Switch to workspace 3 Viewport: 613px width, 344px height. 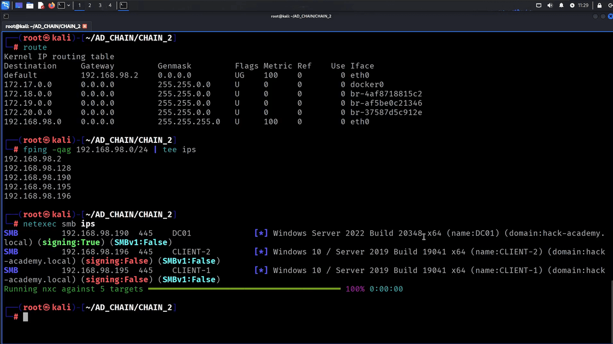click(x=100, y=6)
